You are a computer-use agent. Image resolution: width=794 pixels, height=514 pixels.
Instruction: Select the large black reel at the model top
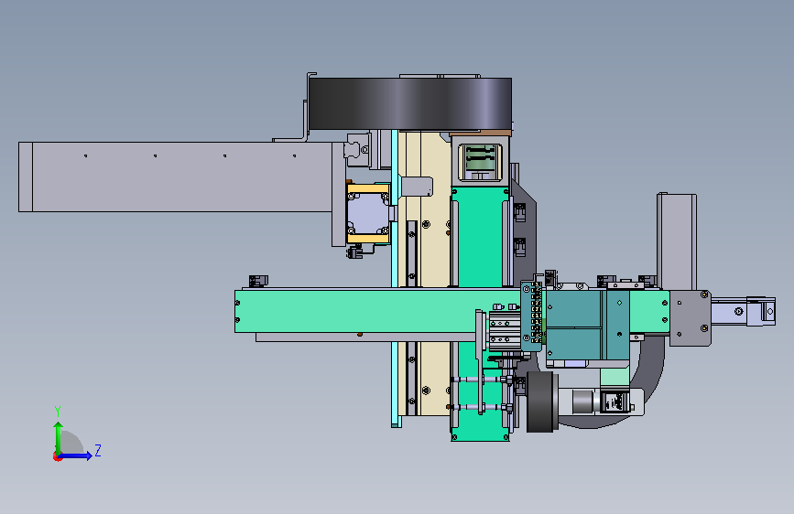[410, 103]
